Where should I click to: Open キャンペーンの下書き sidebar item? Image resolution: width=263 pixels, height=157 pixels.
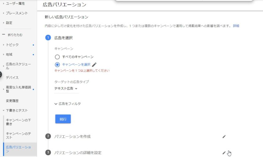(x=18, y=122)
